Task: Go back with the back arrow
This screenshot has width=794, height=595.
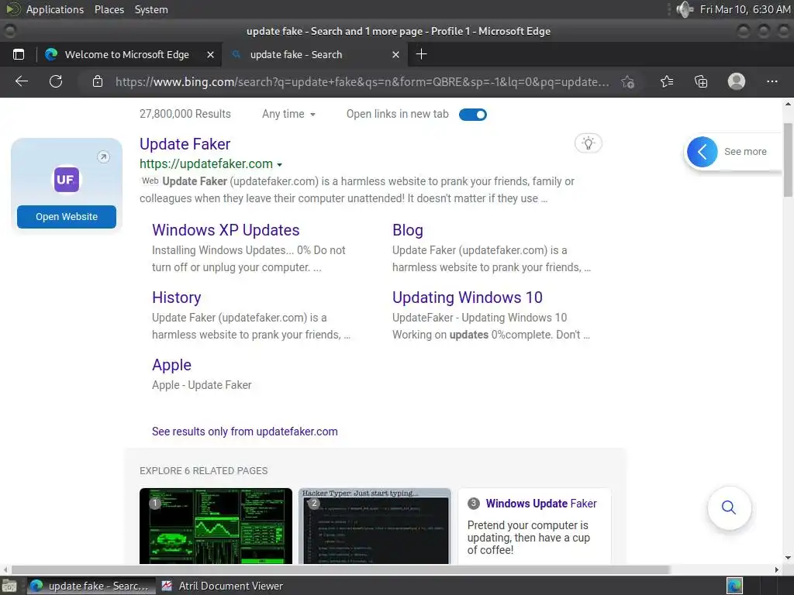Action: tap(22, 81)
